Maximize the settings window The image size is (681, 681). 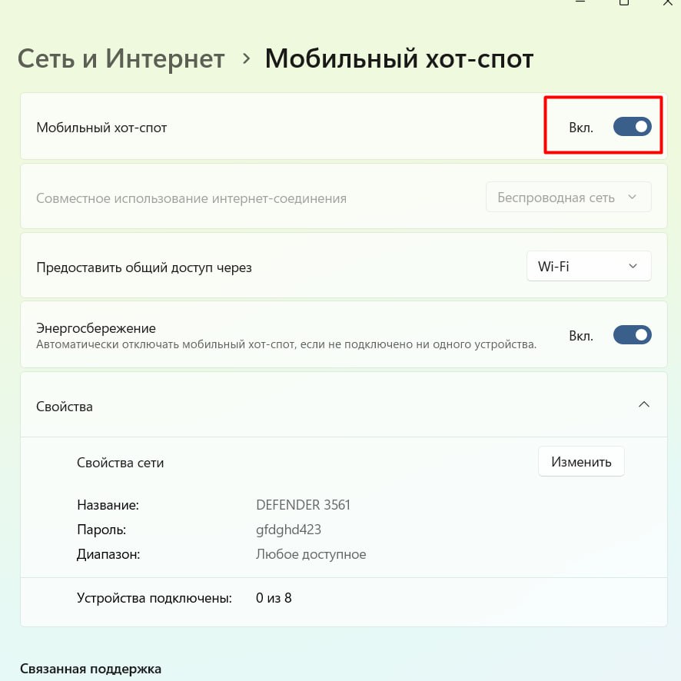click(624, 3)
